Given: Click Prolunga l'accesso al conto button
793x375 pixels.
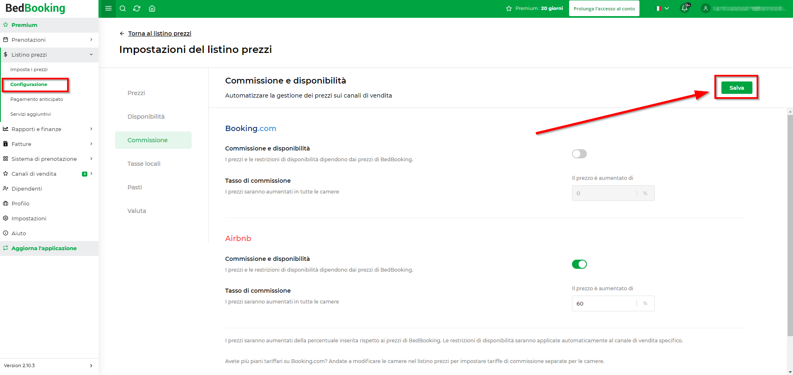Looking at the screenshot, I should click(x=604, y=9).
